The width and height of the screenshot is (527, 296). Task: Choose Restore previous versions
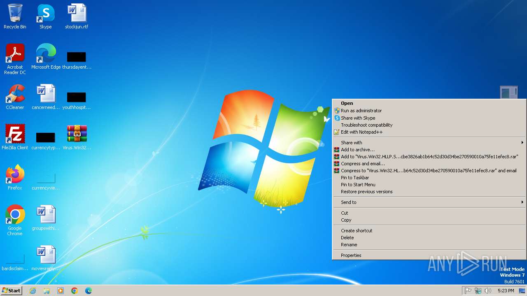click(429, 192)
